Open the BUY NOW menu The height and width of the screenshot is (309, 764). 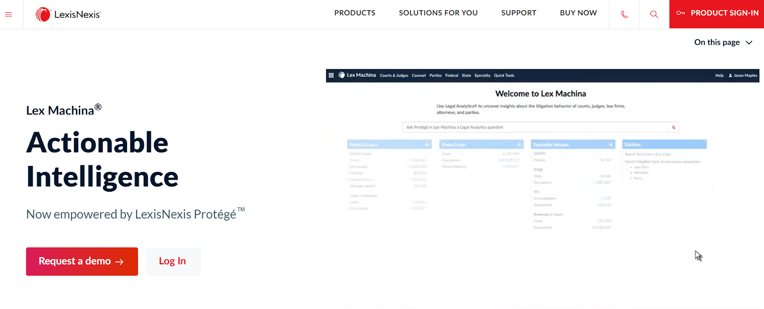coord(578,13)
